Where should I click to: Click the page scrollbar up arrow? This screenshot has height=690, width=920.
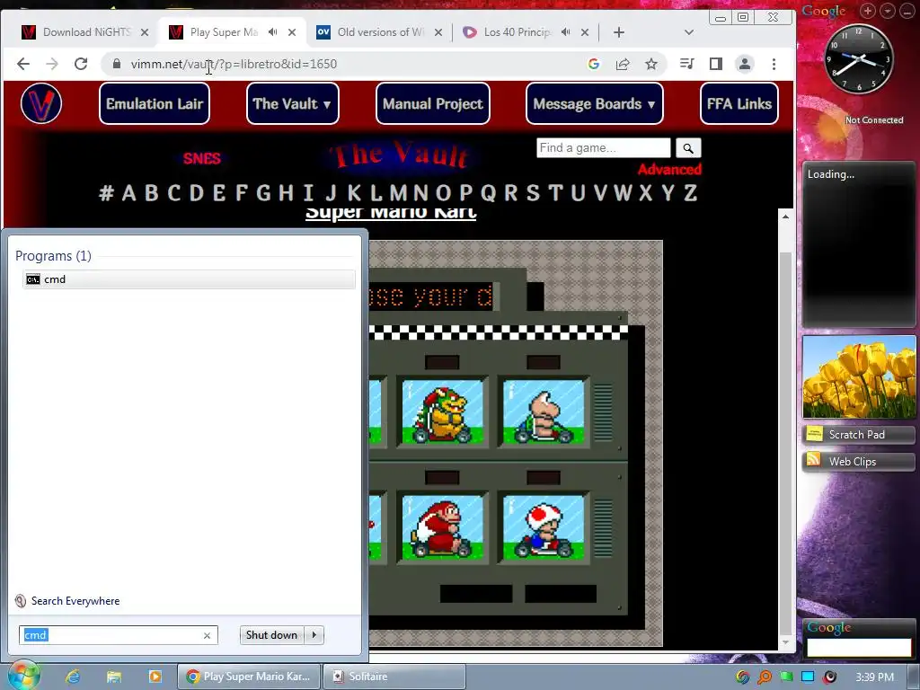[x=785, y=217]
